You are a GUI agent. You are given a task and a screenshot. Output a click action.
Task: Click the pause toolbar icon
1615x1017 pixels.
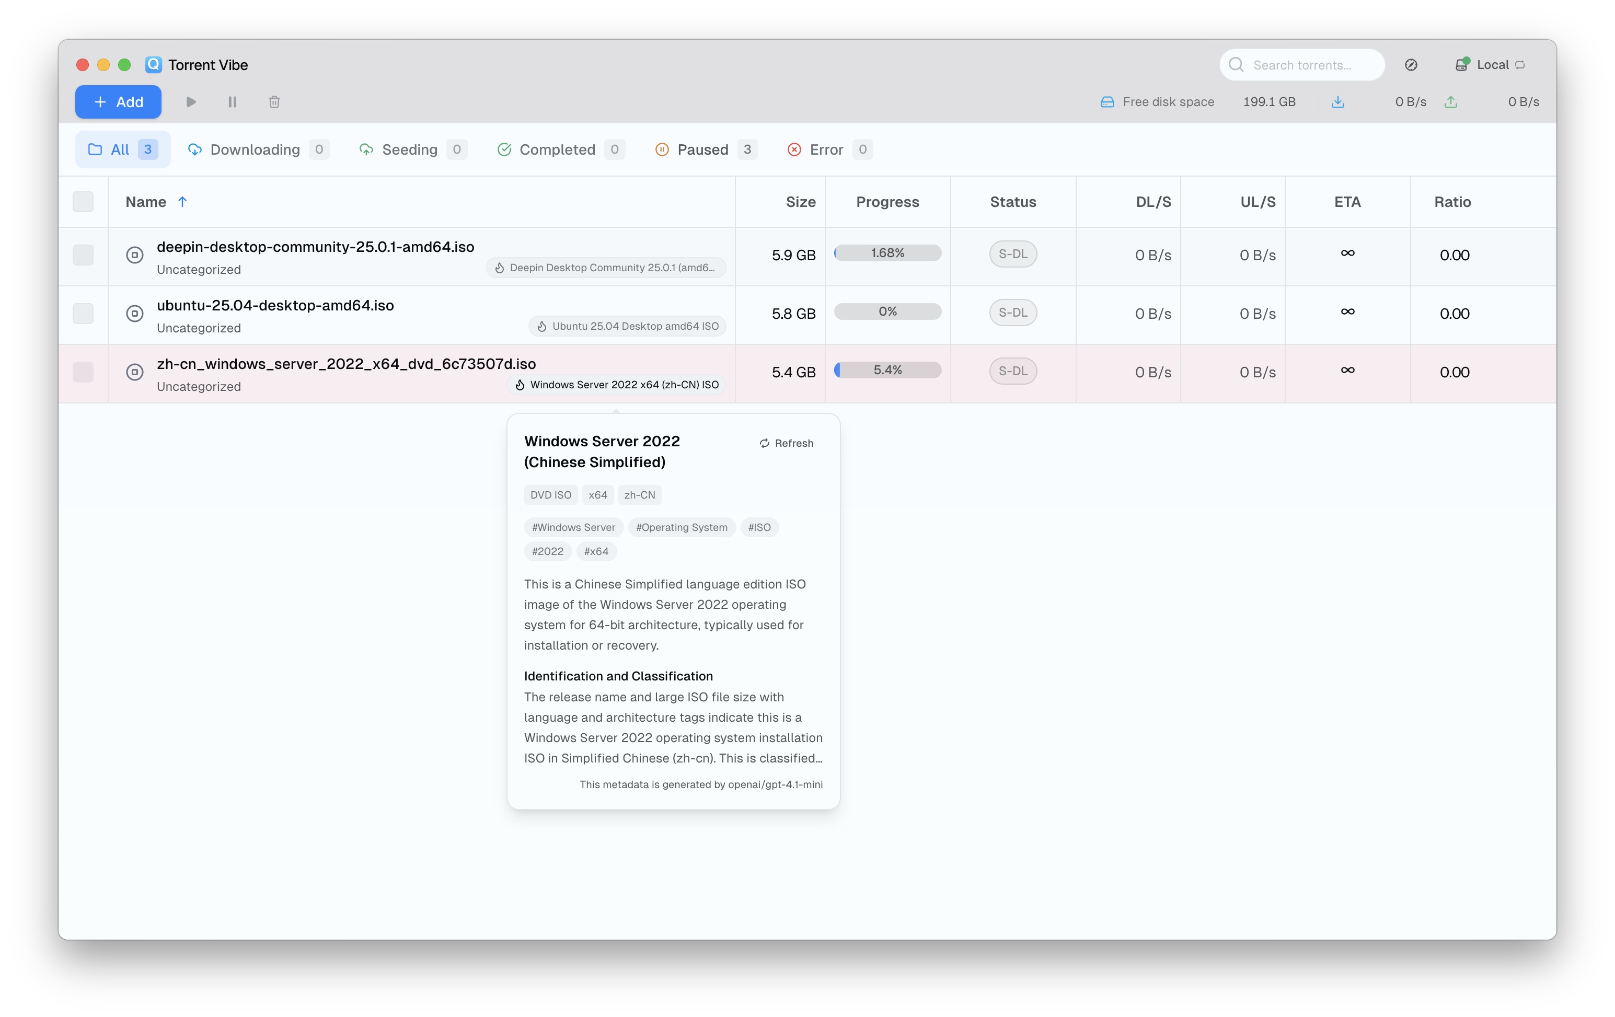(232, 102)
